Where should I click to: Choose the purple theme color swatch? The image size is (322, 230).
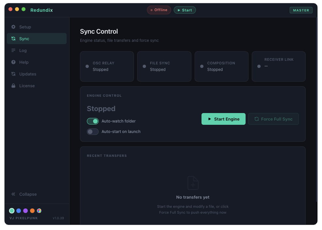(25, 210)
